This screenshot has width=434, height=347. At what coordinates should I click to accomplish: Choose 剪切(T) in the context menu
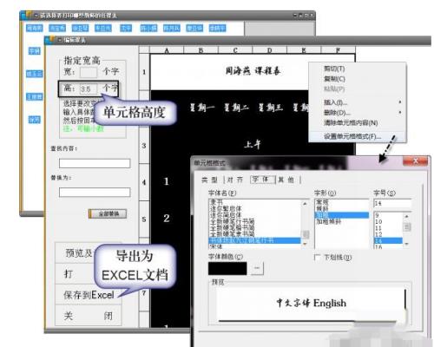tap(334, 69)
